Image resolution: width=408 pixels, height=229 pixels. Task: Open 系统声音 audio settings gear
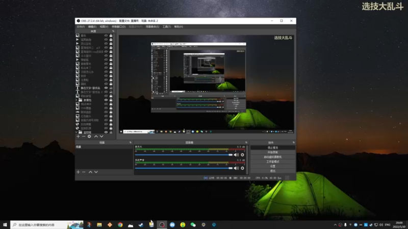click(242, 168)
